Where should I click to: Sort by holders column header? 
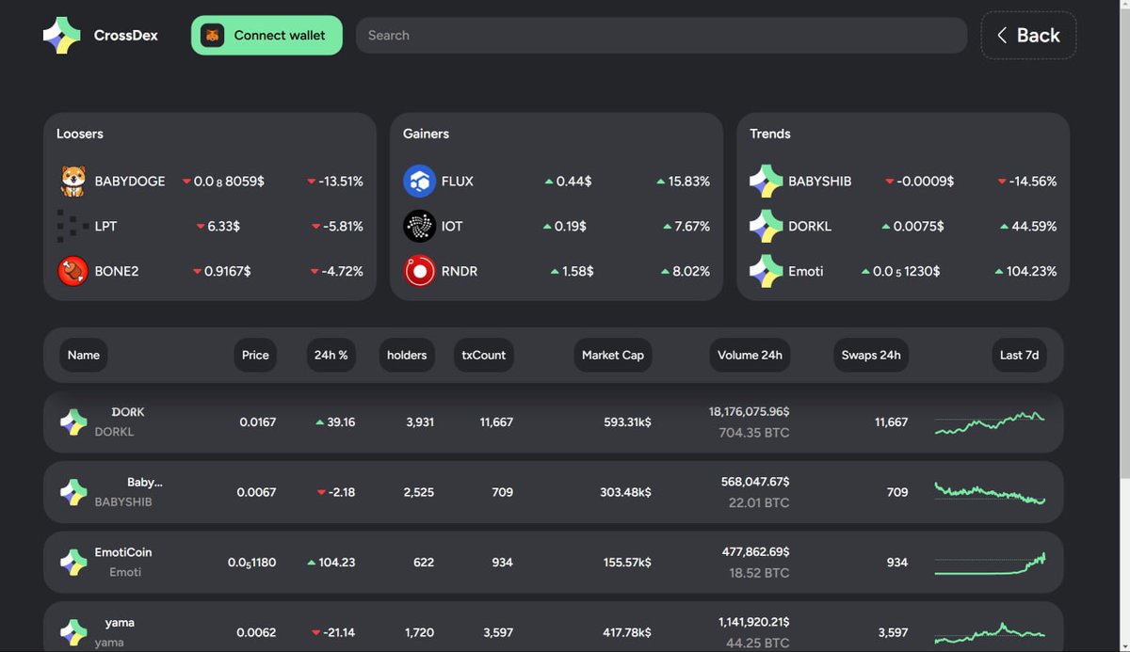[x=407, y=355]
